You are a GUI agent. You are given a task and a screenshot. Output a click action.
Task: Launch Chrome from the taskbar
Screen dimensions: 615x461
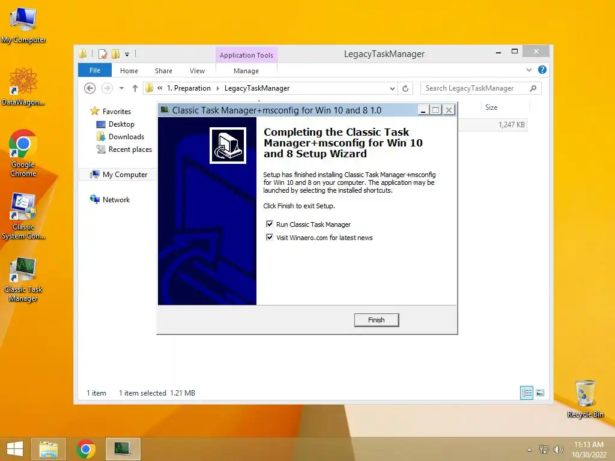86,449
